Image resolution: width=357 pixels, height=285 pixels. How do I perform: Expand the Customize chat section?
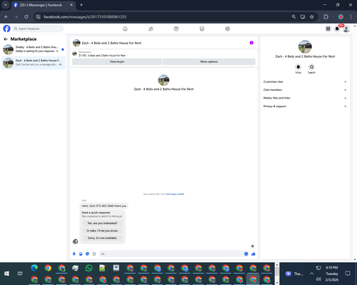coord(305,81)
